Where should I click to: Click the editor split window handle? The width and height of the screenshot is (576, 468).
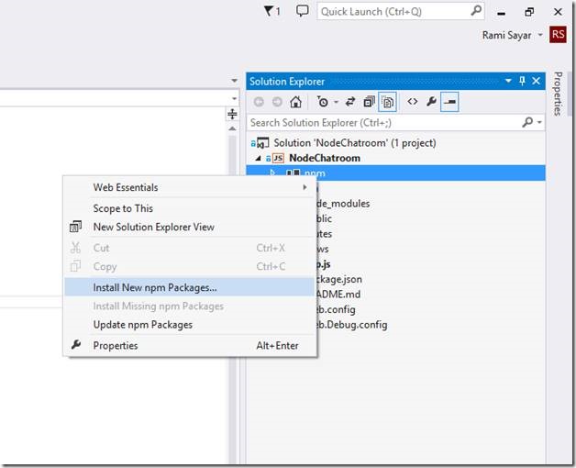click(232, 114)
